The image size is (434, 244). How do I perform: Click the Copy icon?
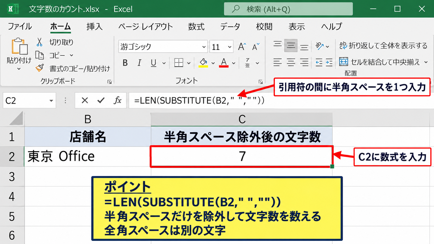pyautogui.click(x=39, y=55)
